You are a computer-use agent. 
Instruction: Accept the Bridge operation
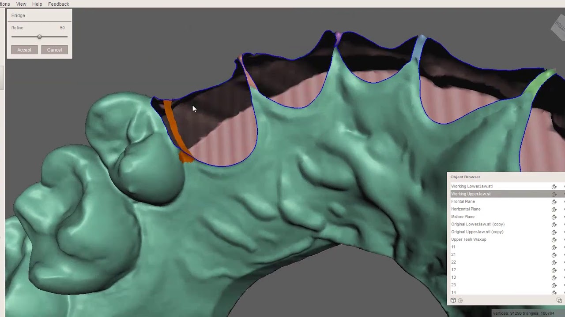click(x=24, y=50)
